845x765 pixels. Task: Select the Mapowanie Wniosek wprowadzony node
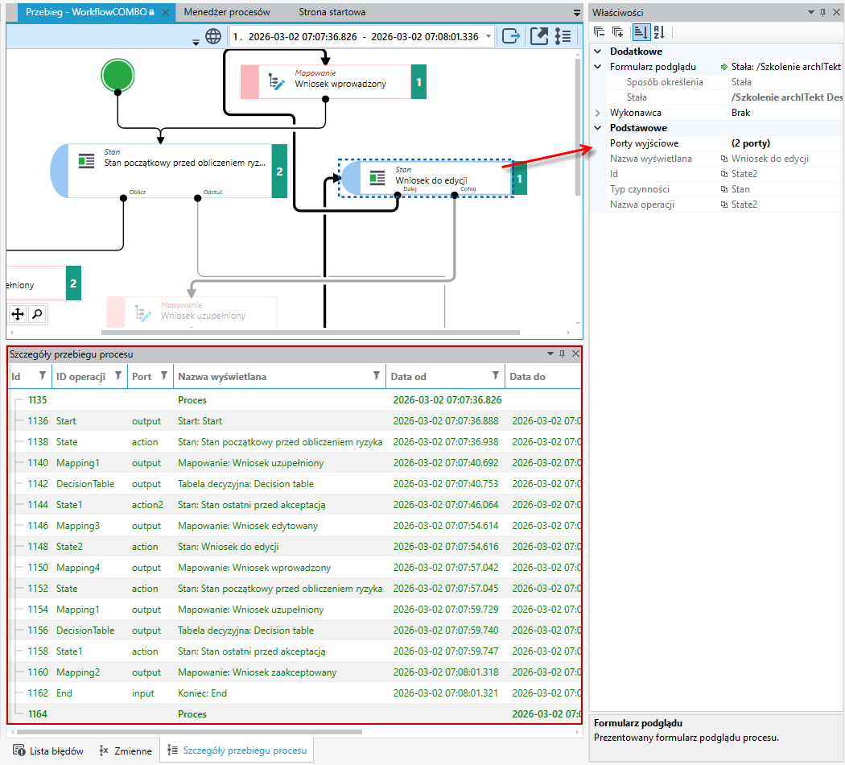pos(333,82)
